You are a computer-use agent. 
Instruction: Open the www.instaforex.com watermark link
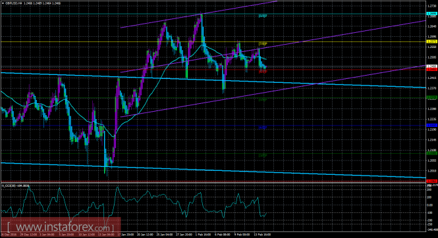[x=61, y=227]
